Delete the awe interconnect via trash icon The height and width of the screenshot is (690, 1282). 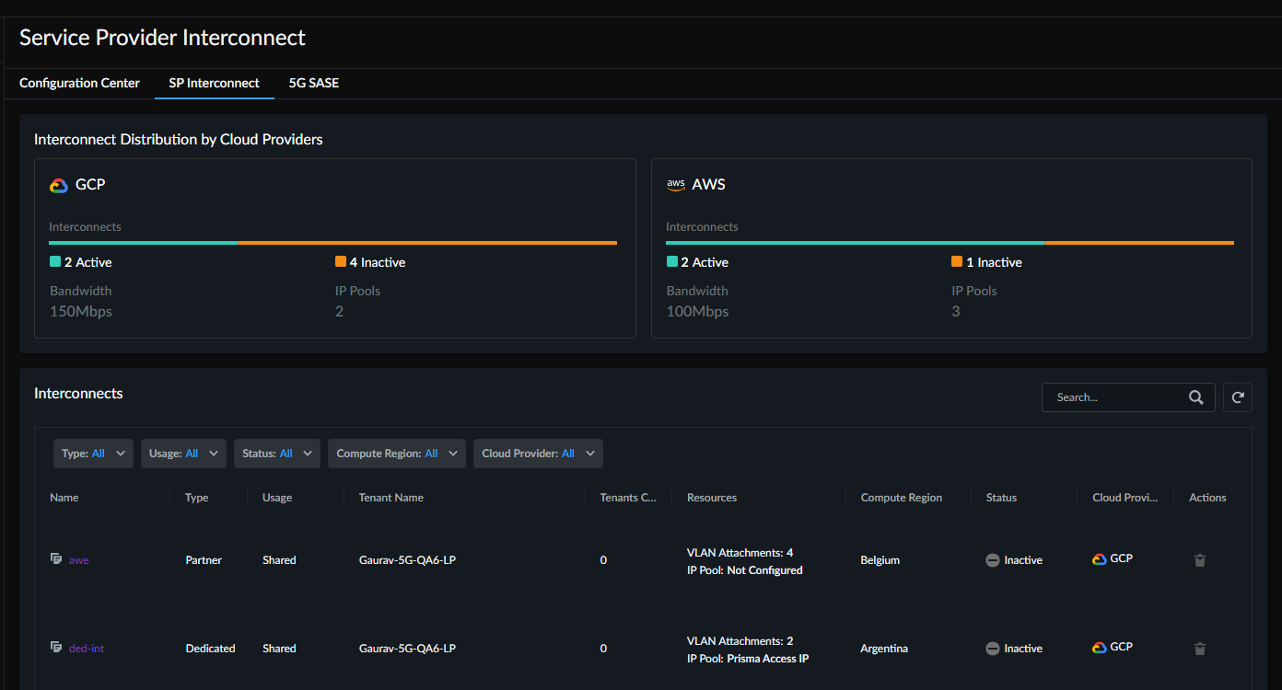(x=1199, y=560)
